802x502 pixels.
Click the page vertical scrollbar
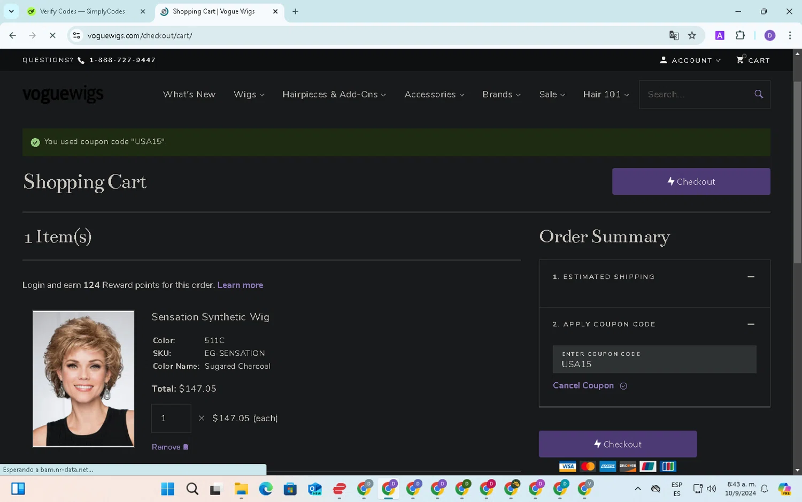[x=797, y=171]
